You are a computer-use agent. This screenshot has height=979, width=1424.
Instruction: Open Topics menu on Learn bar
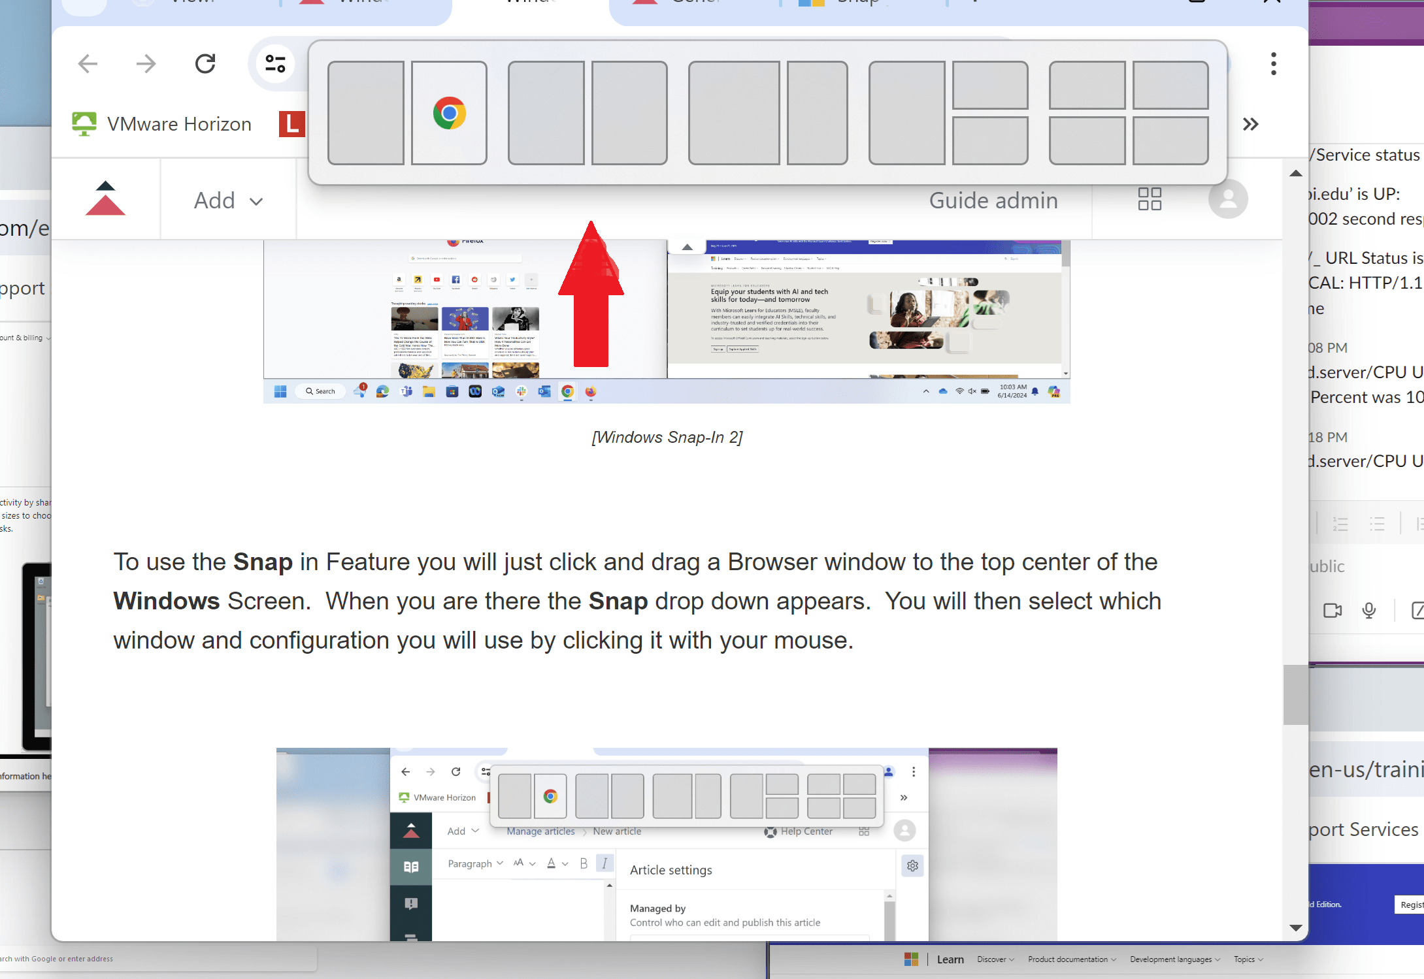[1248, 959]
